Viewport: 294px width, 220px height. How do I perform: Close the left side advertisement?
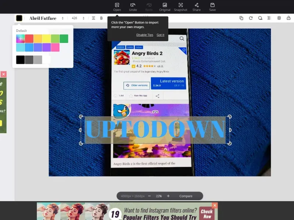[3, 74]
